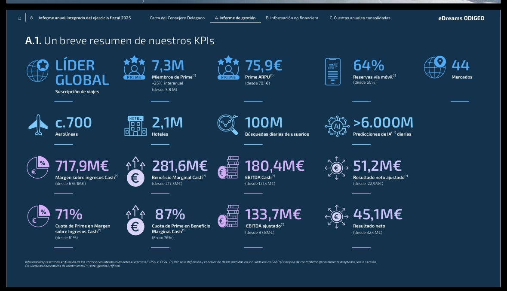
Task: Click the Informe anual integrado 2025 title
Action: 85,18
